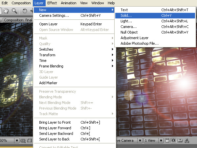Select the Rotation tool

click(x=25, y=11)
